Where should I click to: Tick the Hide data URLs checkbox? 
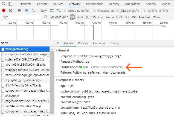pos(46,17)
